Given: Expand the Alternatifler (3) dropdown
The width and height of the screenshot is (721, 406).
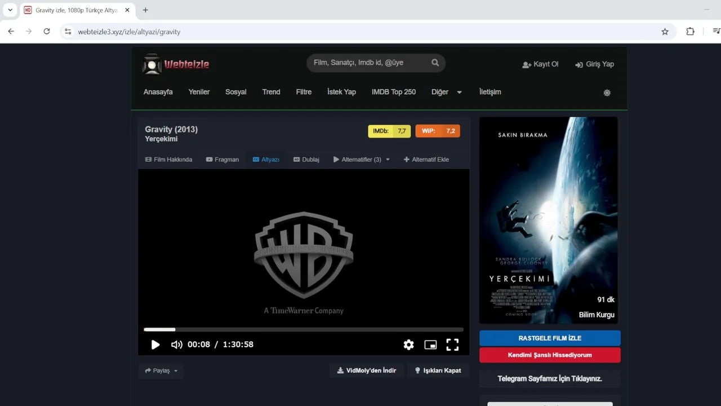Looking at the screenshot, I should [x=361, y=160].
